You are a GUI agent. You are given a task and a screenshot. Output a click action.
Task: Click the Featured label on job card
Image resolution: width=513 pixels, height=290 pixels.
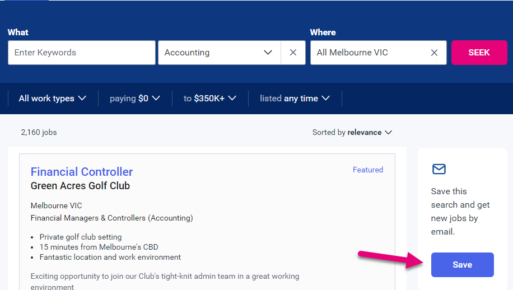click(x=368, y=170)
